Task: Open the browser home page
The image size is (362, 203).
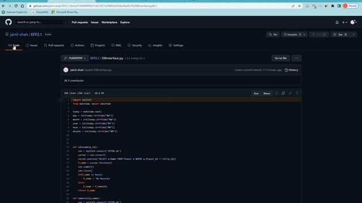Action: point(22,6)
